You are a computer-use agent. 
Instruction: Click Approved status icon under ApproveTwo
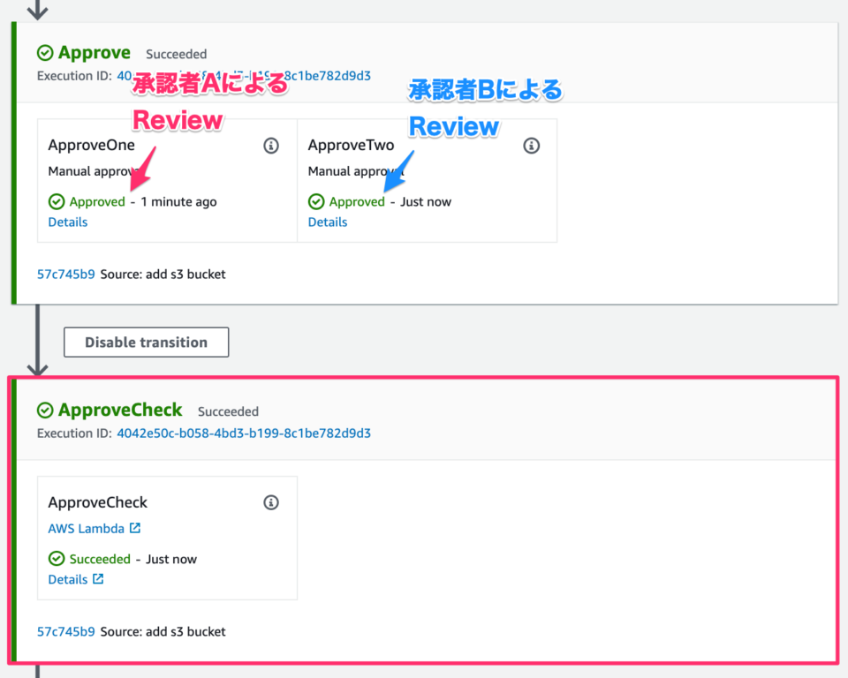click(x=316, y=201)
